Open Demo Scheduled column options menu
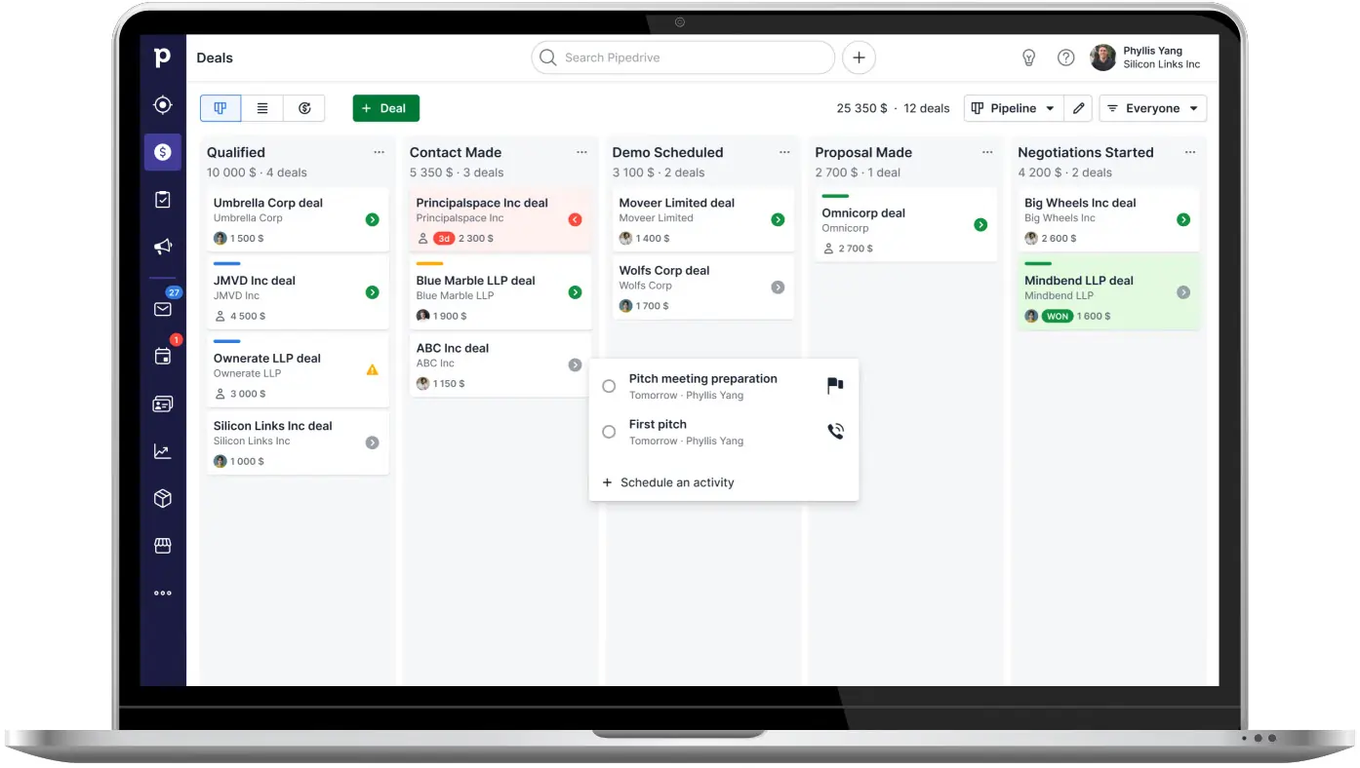This screenshot has width=1360, height=768. 784,152
